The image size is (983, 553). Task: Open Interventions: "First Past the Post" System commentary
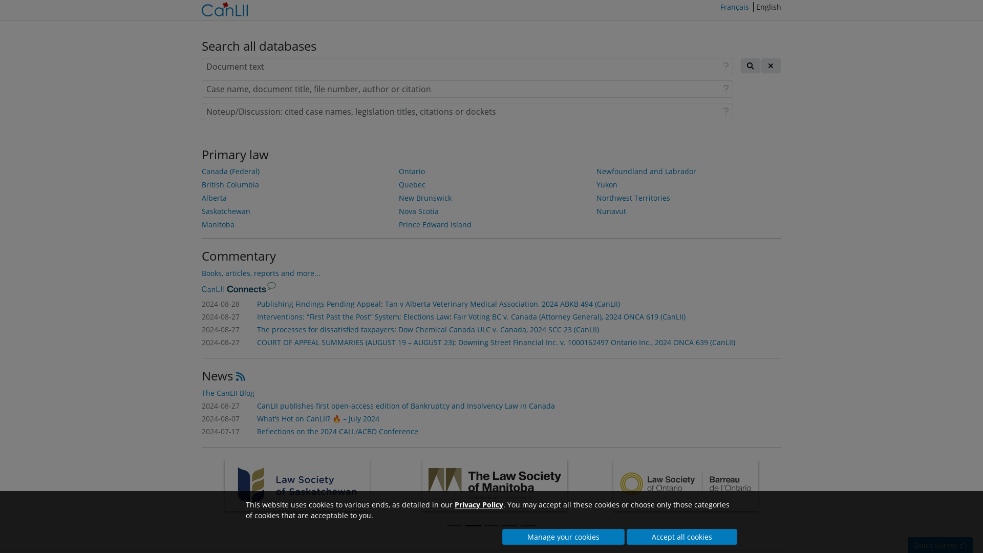353,317
